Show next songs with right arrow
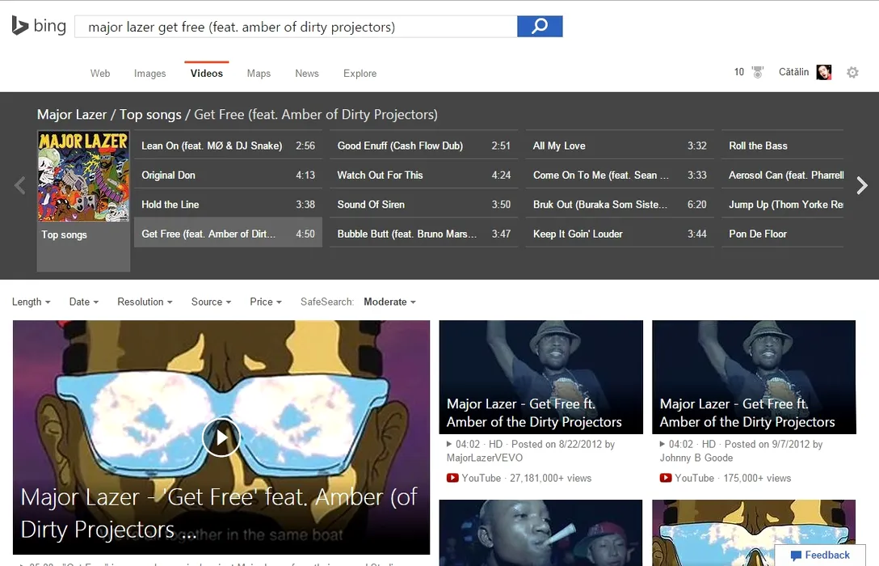Viewport: 879px width, 566px height. tap(862, 186)
